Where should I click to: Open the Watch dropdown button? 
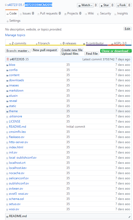pos(85,5)
